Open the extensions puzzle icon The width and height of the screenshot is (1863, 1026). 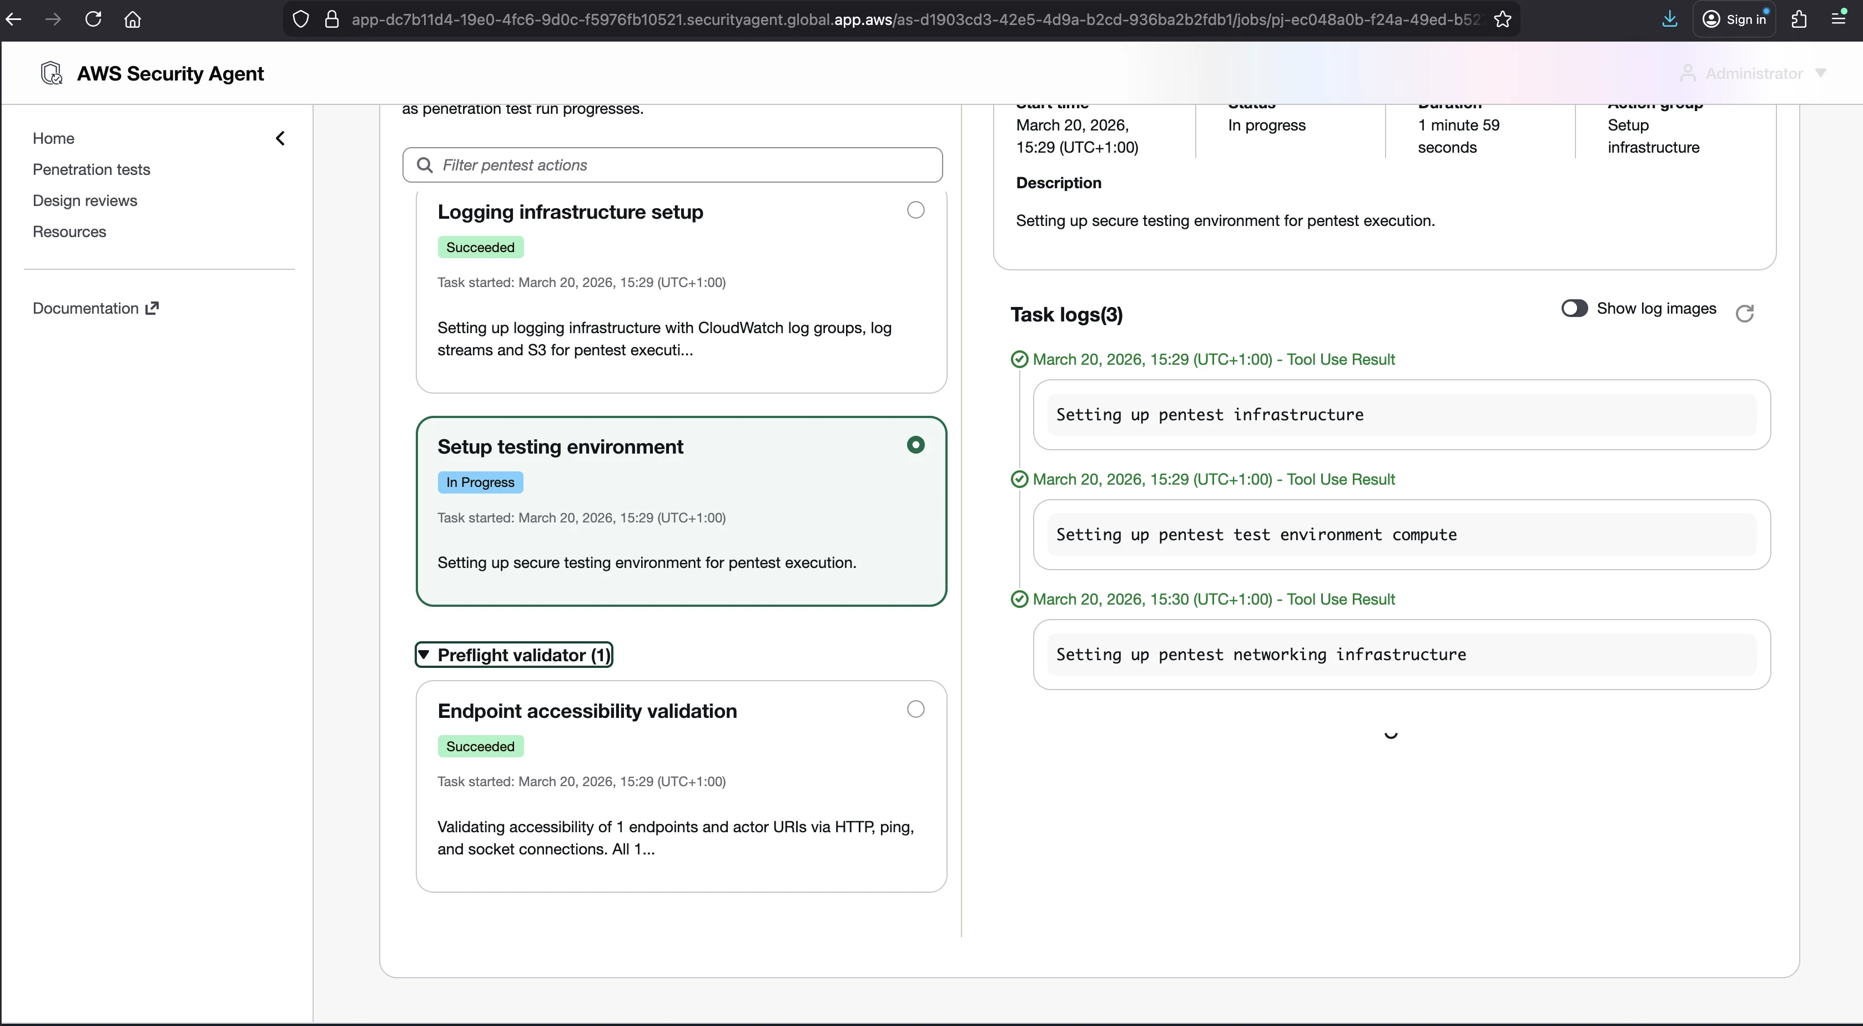point(1799,19)
